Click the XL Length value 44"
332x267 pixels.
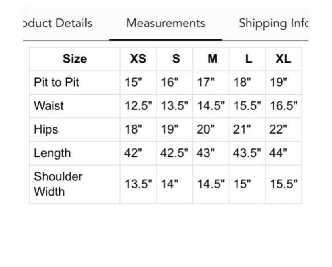pyautogui.click(x=278, y=153)
